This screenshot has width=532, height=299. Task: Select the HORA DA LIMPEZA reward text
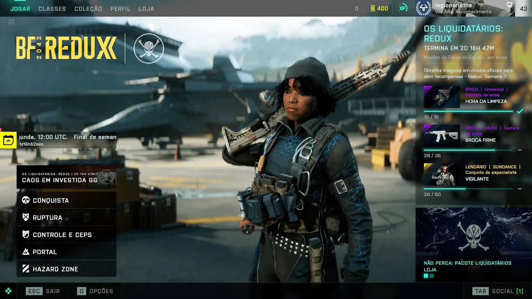[x=486, y=101]
